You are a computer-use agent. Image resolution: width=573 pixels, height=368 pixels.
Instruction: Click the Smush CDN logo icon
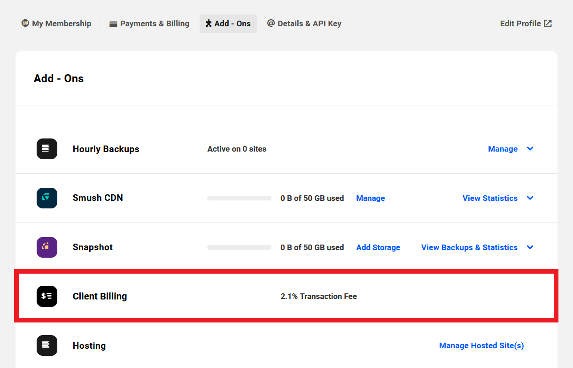pos(47,198)
